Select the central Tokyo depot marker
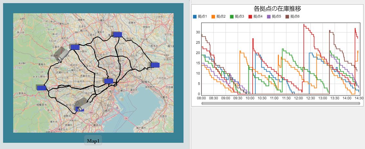The width and height of the screenshot is (365, 149). pos(108,81)
